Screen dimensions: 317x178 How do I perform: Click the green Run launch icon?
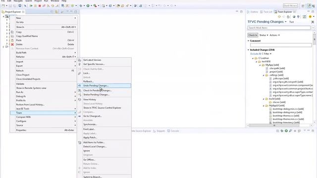pos(88,6)
